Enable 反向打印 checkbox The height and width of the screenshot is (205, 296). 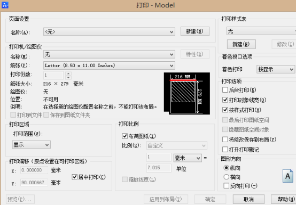point(226,186)
